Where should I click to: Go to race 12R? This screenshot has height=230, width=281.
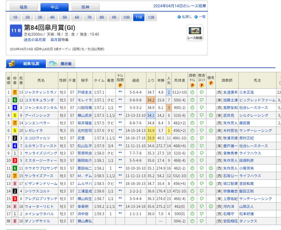pyautogui.click(x=151, y=17)
